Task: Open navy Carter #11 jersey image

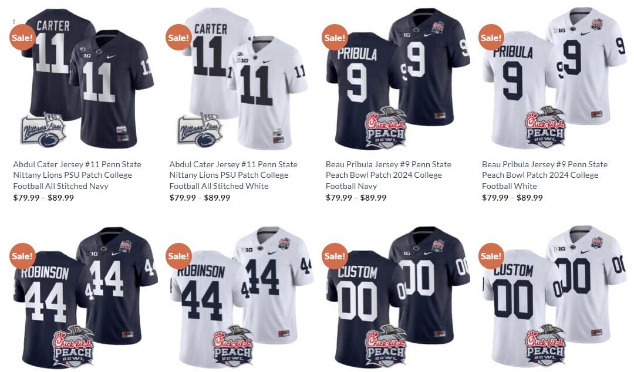Action: 84,79
